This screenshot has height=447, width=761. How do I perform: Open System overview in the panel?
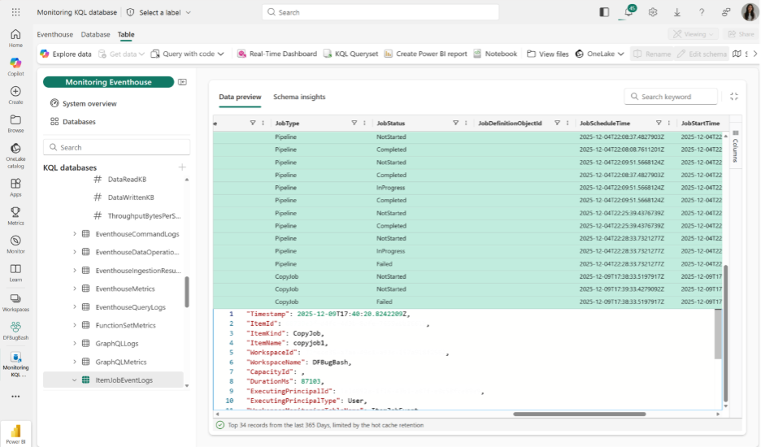coord(84,103)
